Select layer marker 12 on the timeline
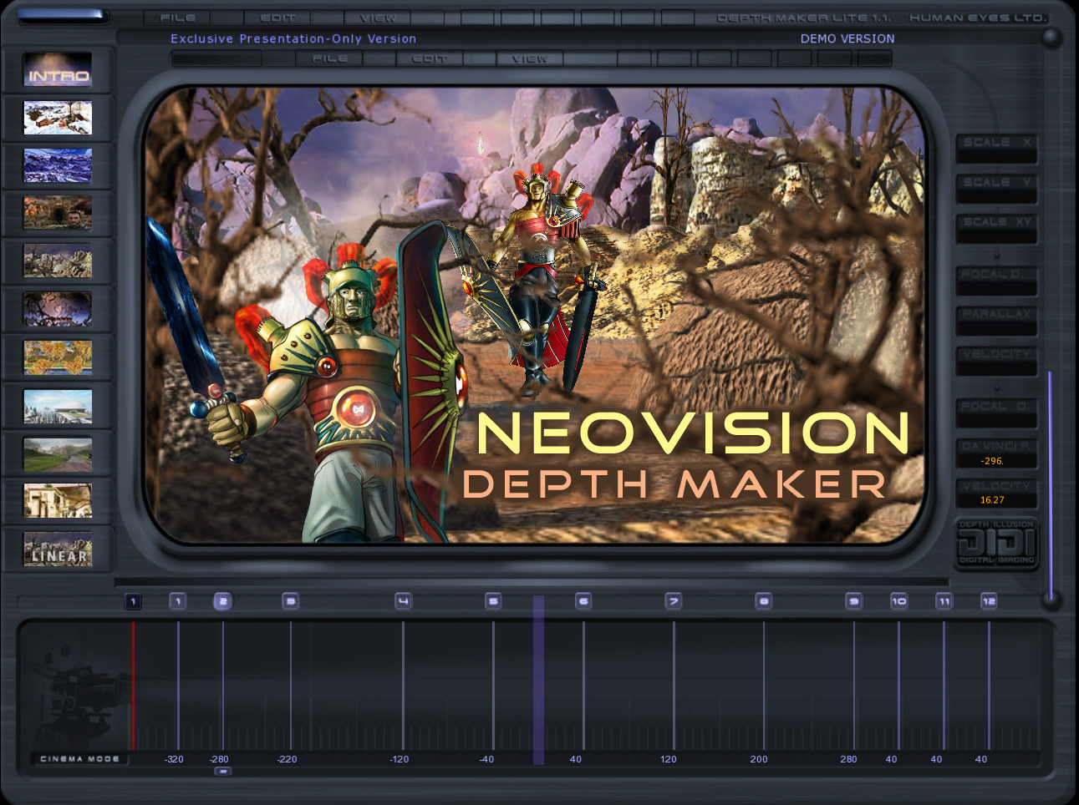This screenshot has width=1079, height=805. (989, 601)
